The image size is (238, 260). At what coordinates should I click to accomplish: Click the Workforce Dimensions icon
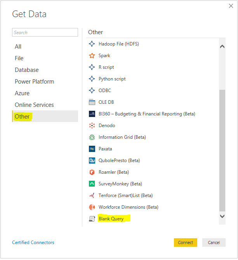[x=92, y=207]
